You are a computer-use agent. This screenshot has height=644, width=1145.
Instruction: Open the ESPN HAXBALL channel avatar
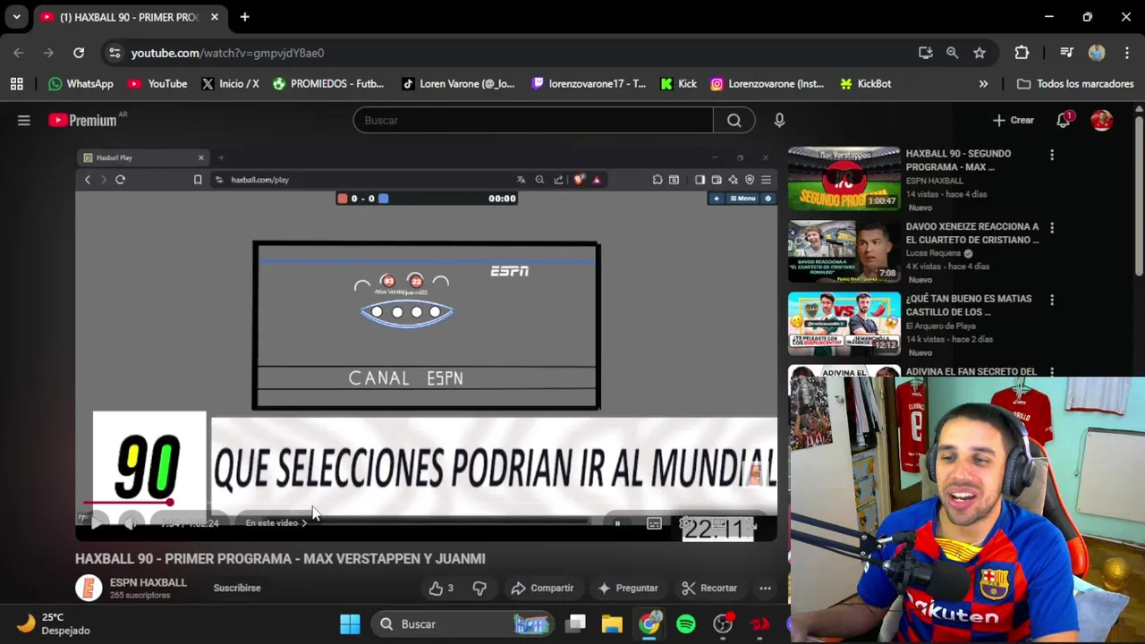89,588
